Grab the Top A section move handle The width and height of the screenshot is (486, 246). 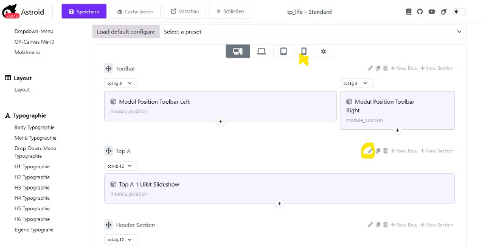pyautogui.click(x=108, y=151)
